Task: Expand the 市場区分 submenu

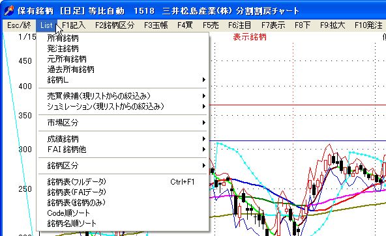Action: (123, 122)
